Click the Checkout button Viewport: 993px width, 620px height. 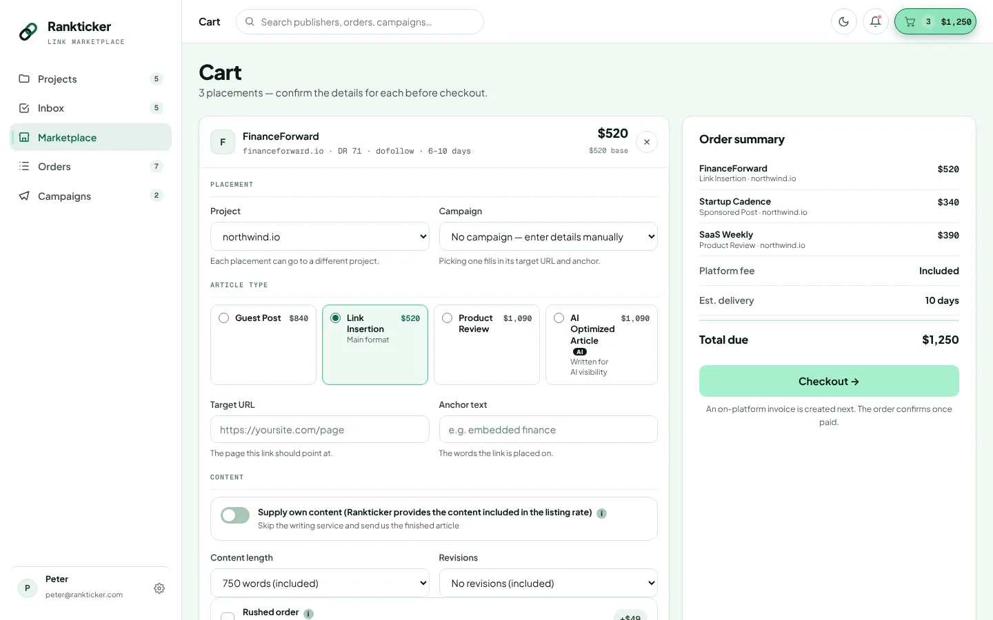829,381
